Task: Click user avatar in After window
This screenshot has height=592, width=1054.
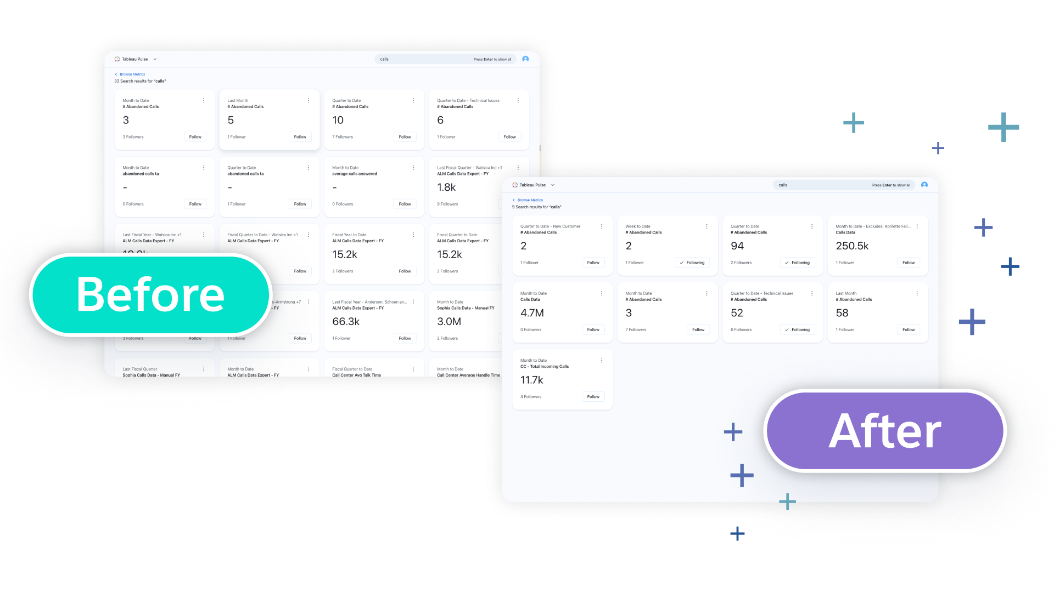Action: 924,185
